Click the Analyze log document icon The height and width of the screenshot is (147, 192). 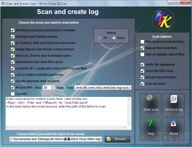point(174,99)
